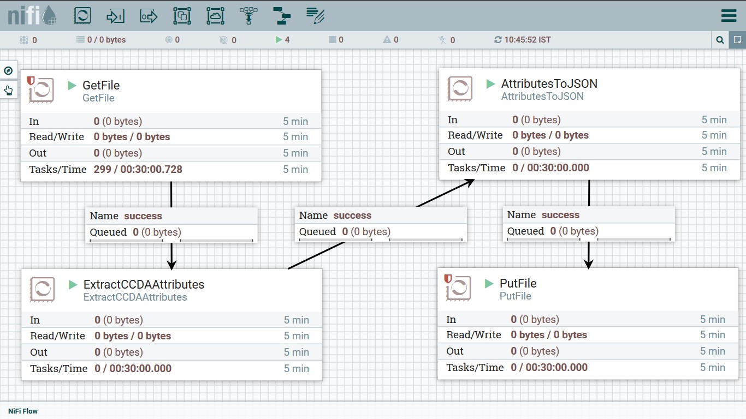Select the success connection toward AttributesToJSON
Image resolution: width=746 pixels, height=419 pixels.
pyautogui.click(x=381, y=225)
